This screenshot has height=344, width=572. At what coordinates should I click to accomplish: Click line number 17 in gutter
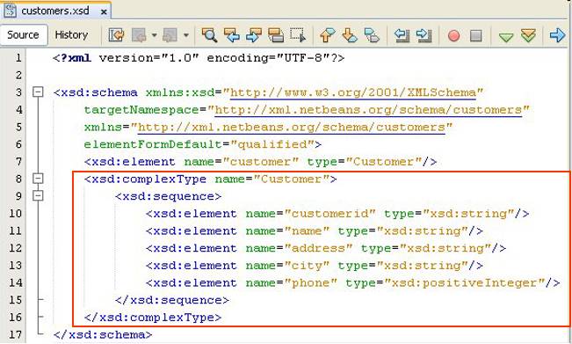(15, 334)
